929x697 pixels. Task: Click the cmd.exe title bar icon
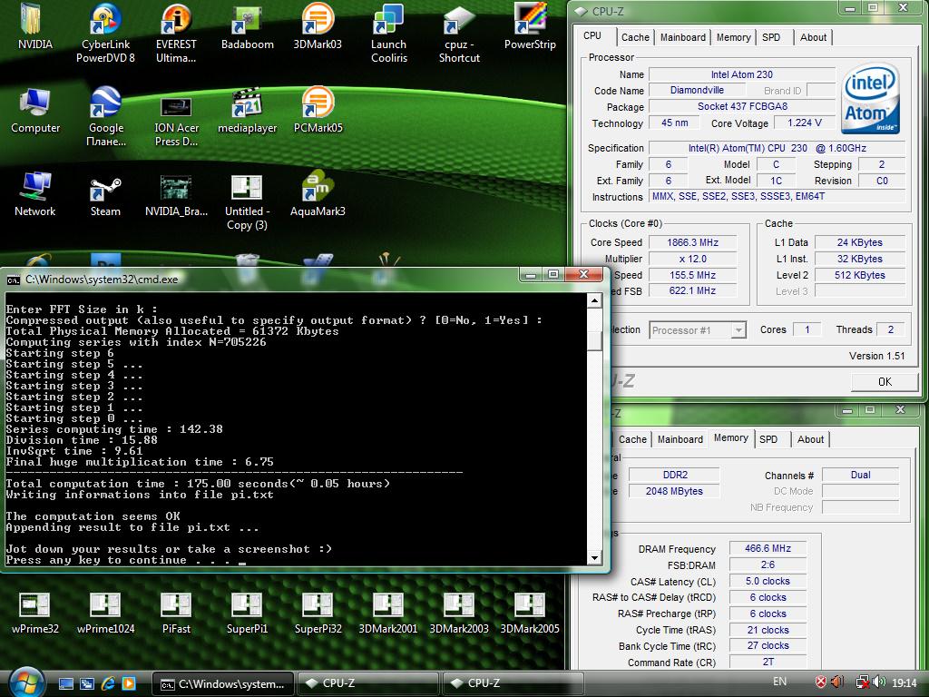coord(13,280)
